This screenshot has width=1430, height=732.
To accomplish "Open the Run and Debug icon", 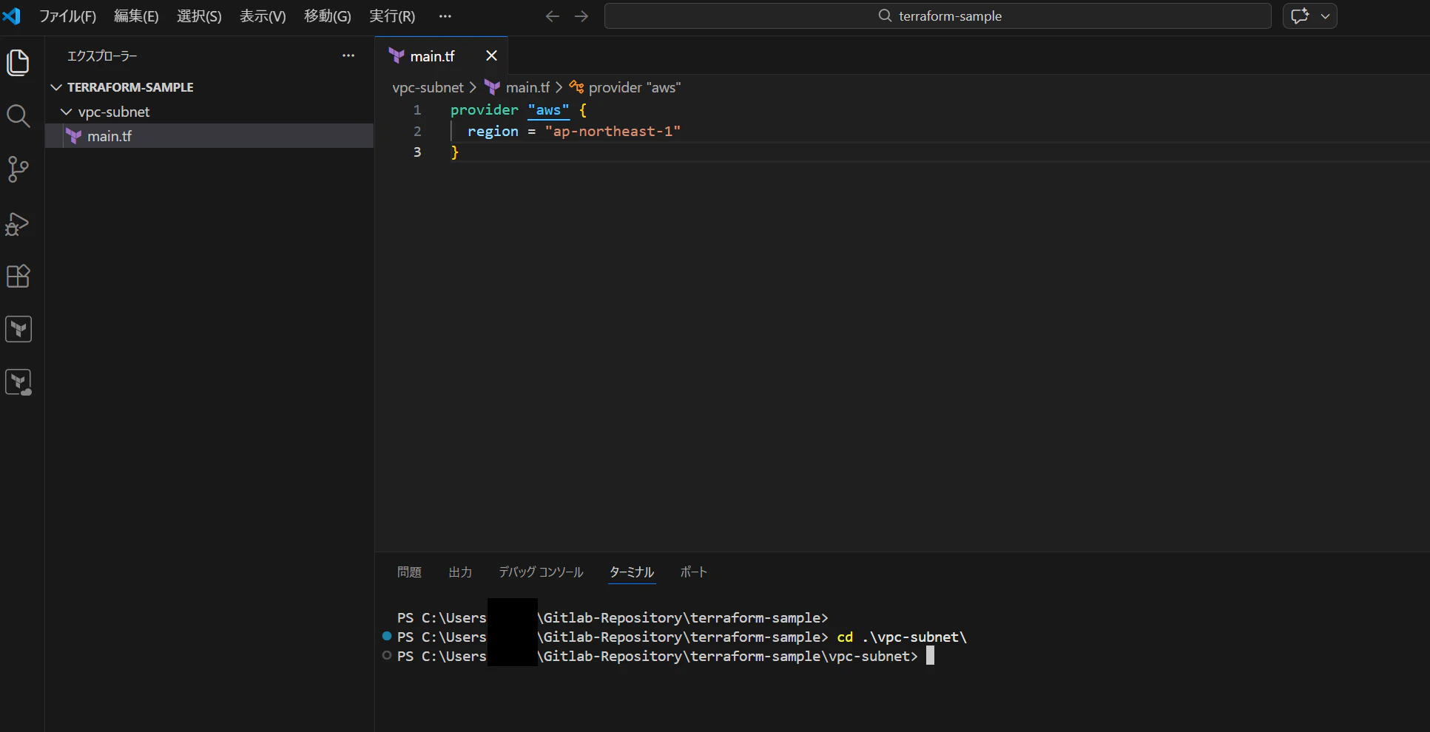I will tap(18, 224).
